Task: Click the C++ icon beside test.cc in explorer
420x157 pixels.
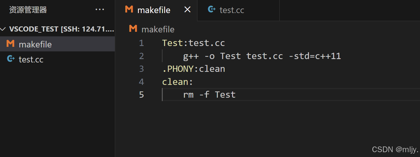Action: tap(11, 59)
